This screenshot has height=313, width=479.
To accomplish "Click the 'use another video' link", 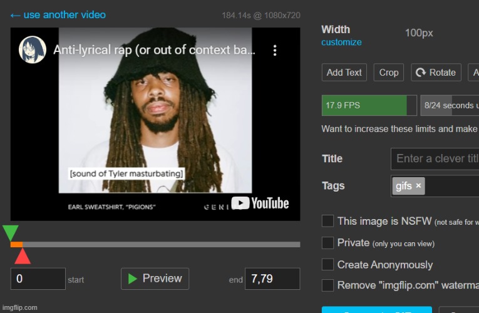I will (x=58, y=14).
